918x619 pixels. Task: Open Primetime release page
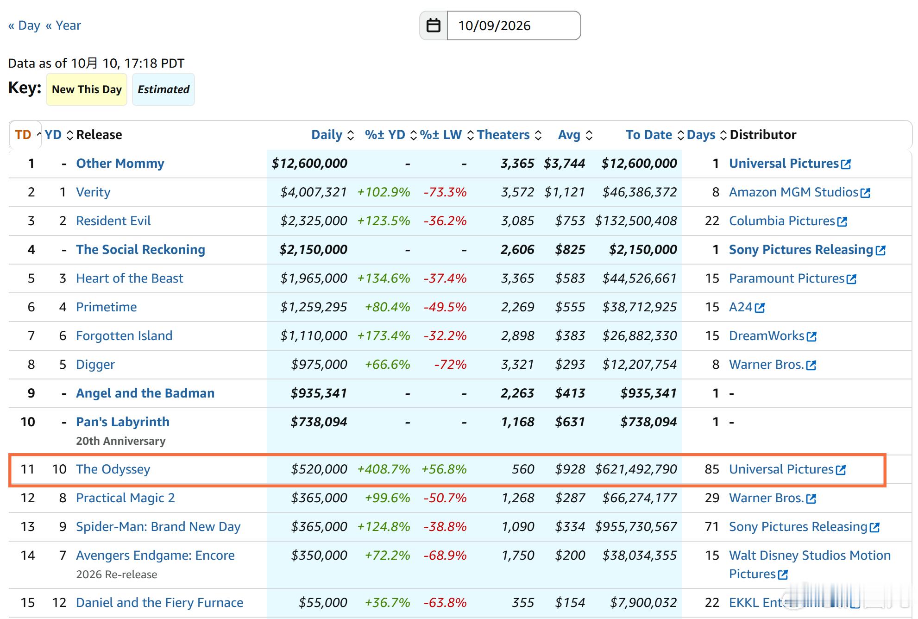pos(107,307)
